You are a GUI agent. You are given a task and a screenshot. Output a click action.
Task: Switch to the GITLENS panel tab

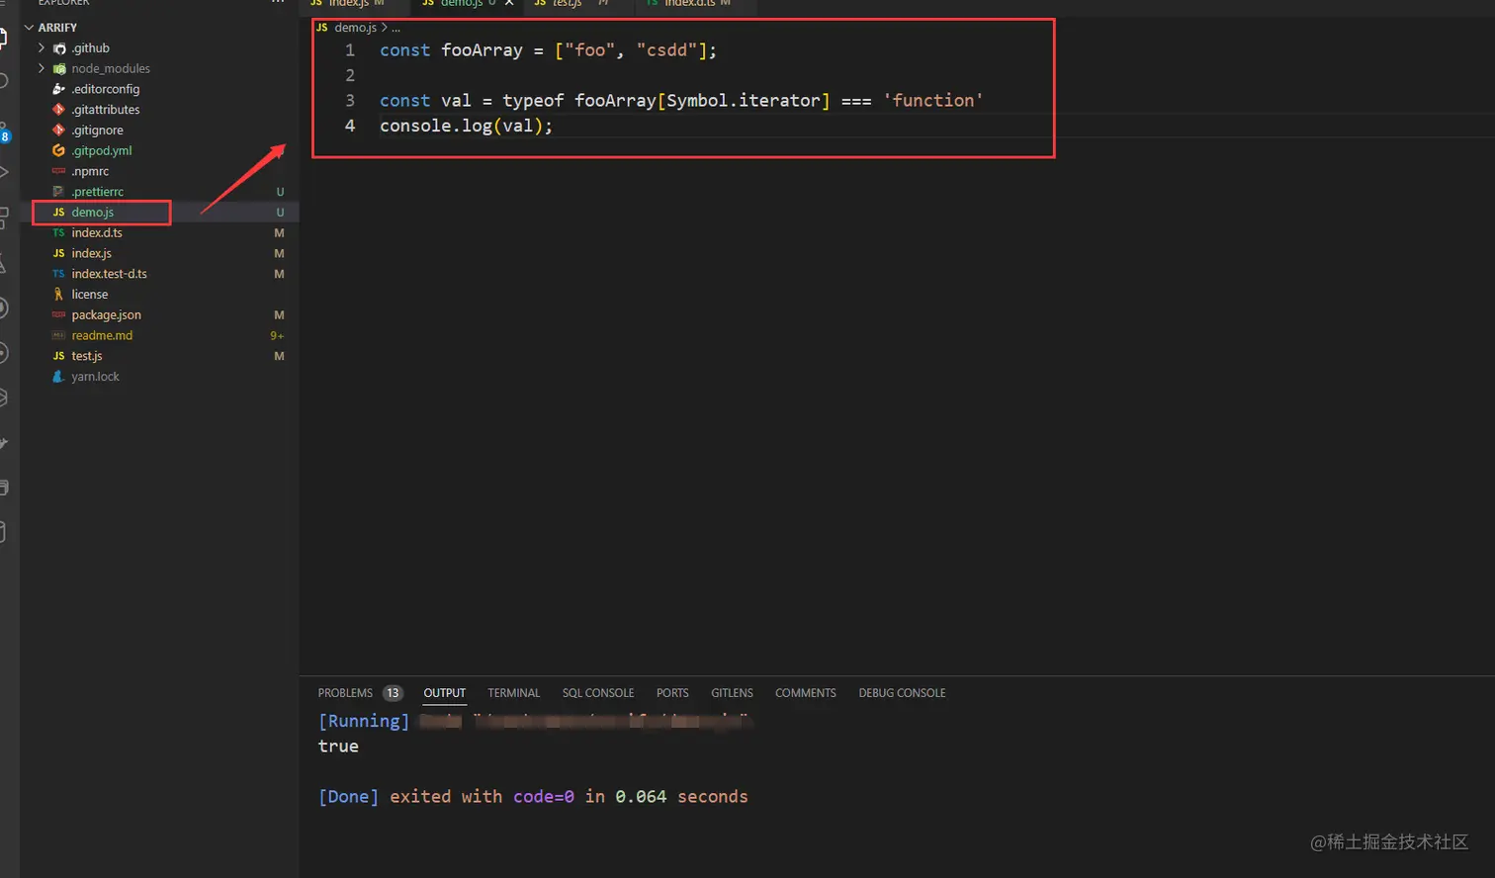[x=732, y=693]
